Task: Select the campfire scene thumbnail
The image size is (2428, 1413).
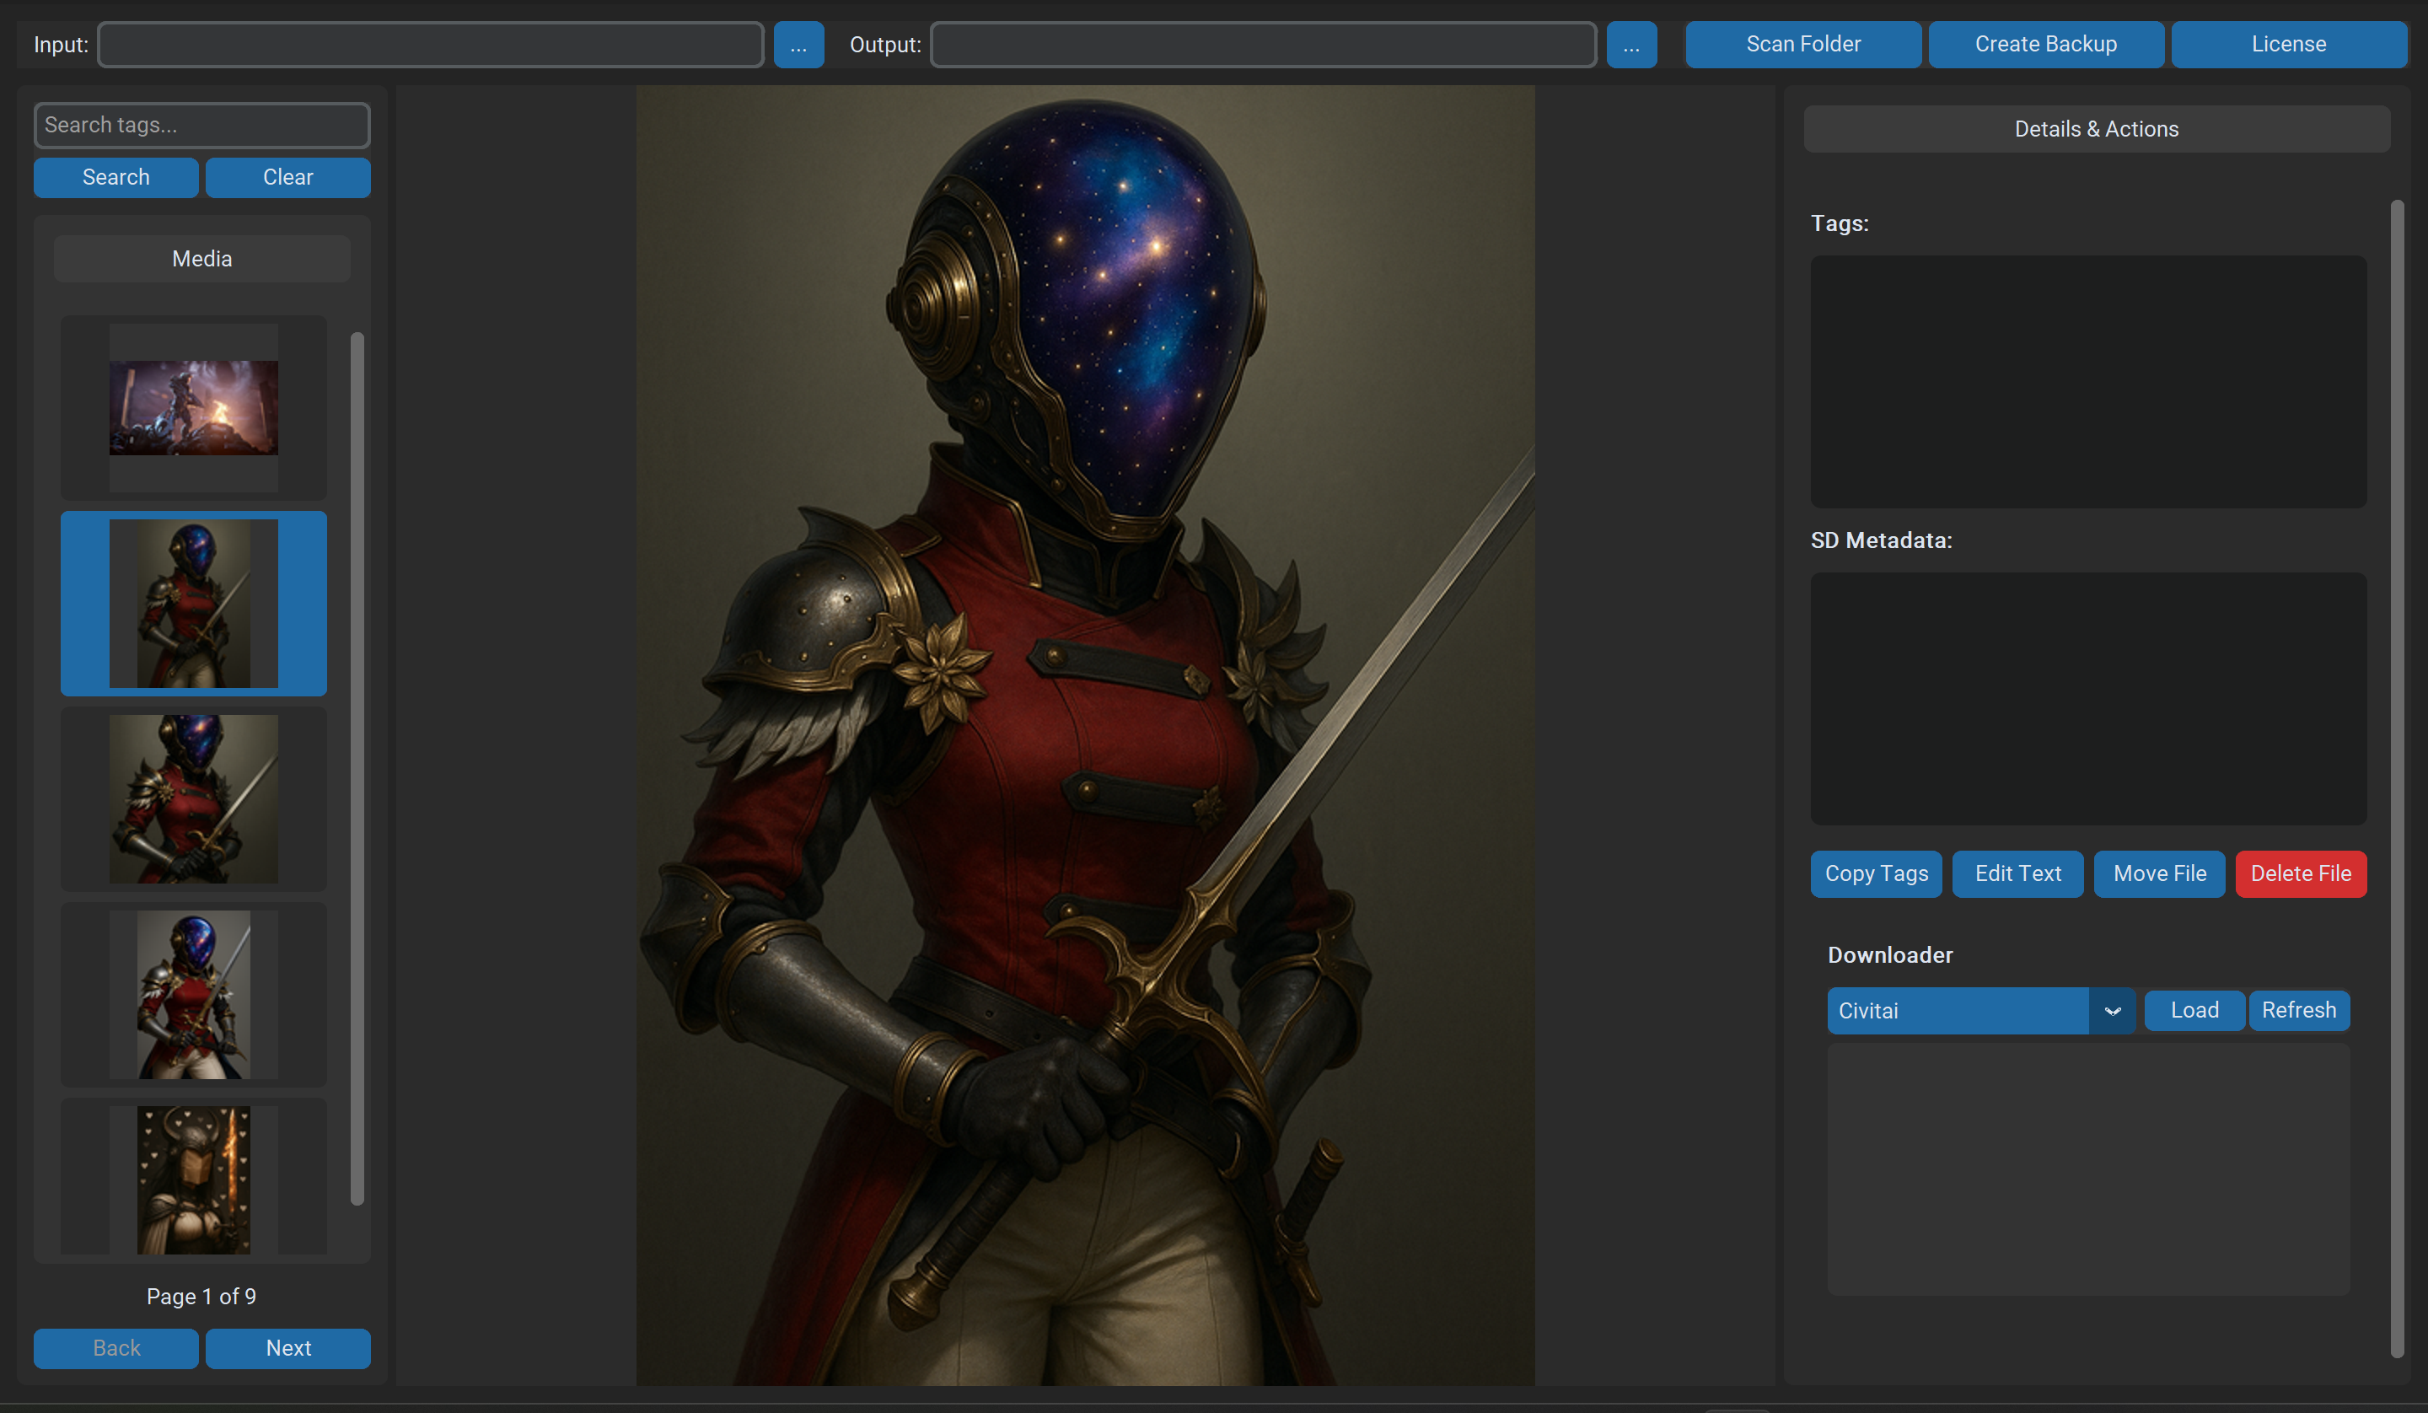Action: (193, 408)
